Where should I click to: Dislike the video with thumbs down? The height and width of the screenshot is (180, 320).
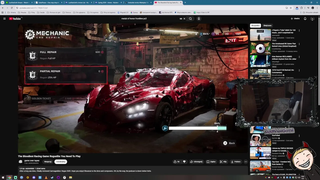(184, 162)
